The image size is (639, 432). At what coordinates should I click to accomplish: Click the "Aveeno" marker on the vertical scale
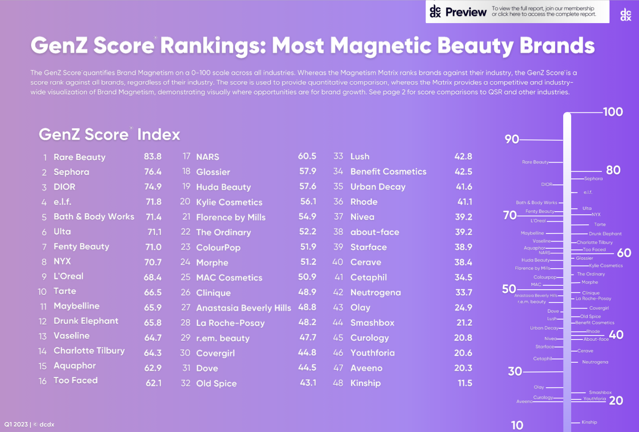point(525,401)
